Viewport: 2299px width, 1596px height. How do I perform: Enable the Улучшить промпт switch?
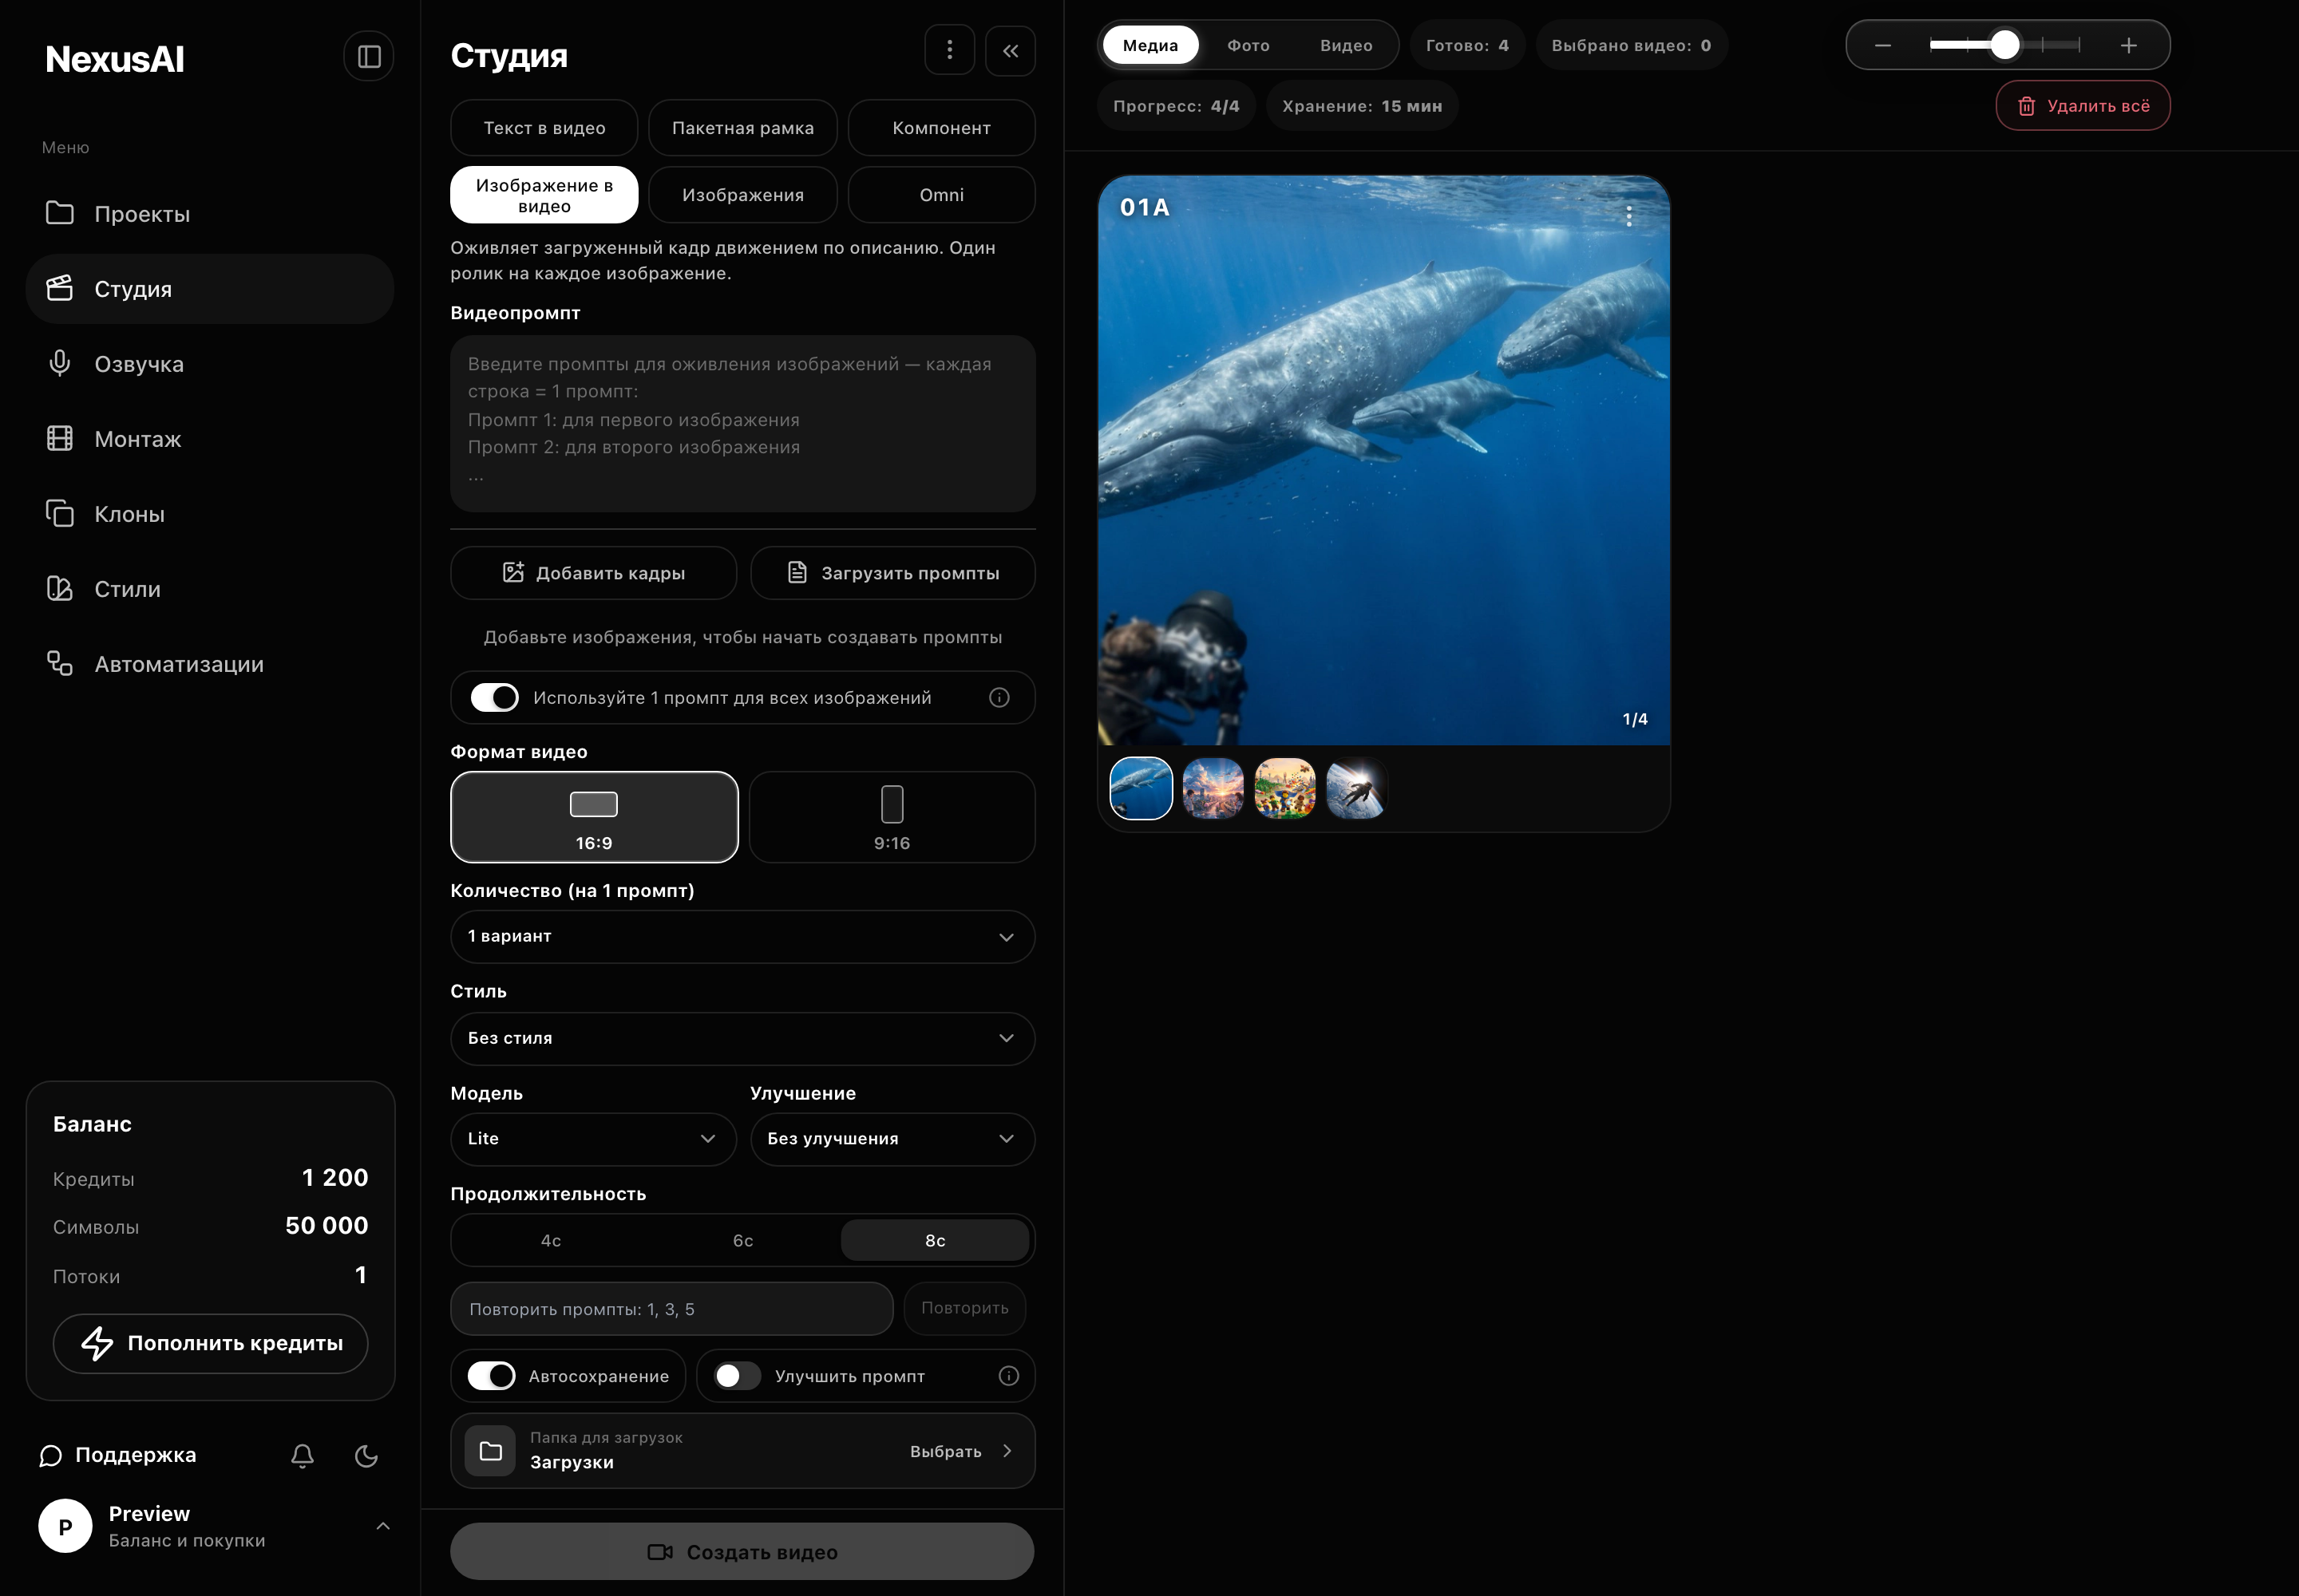(738, 1376)
